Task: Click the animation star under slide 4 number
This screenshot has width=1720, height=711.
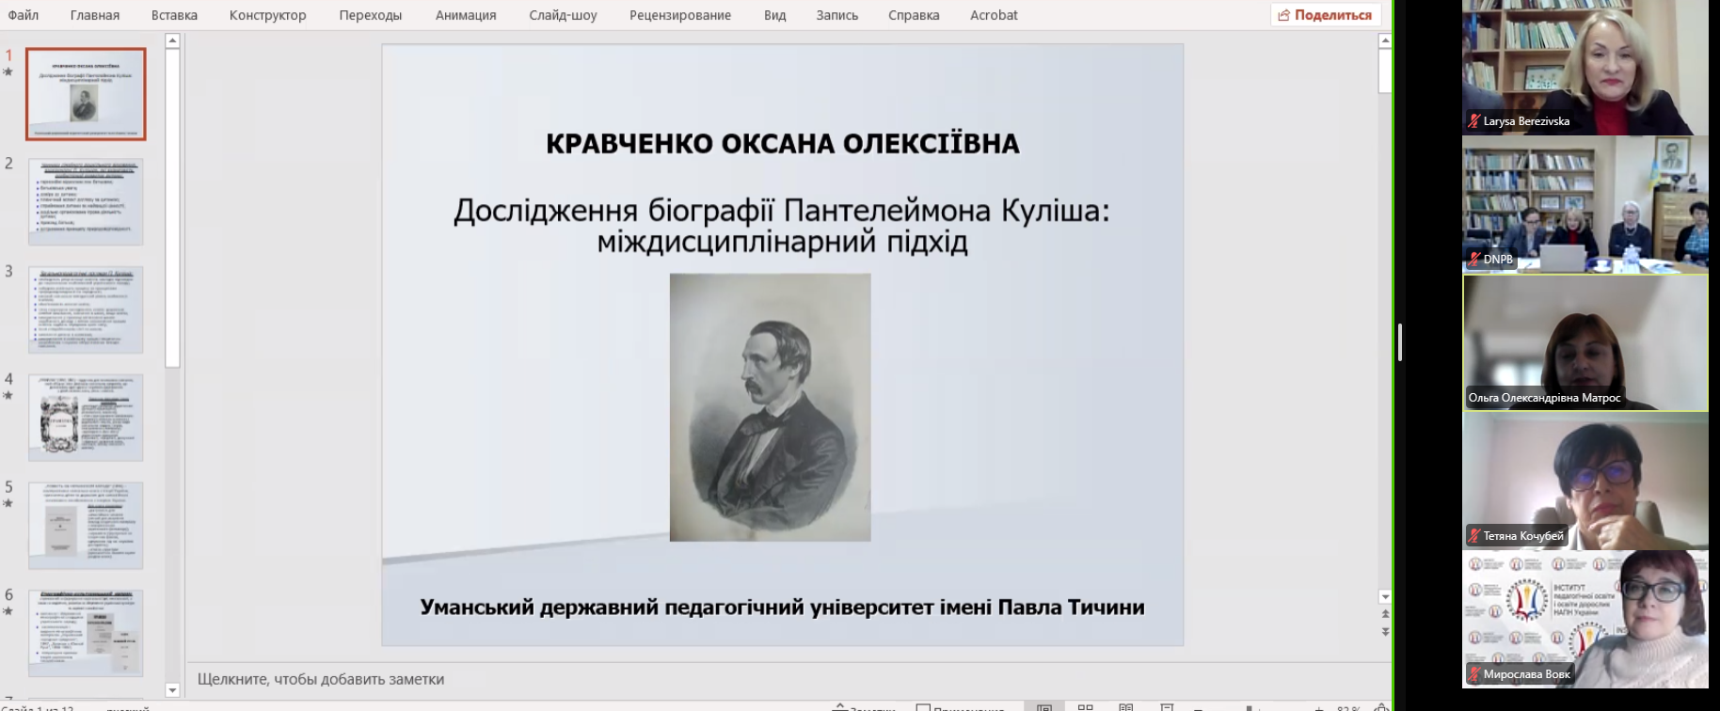Action: coord(8,395)
